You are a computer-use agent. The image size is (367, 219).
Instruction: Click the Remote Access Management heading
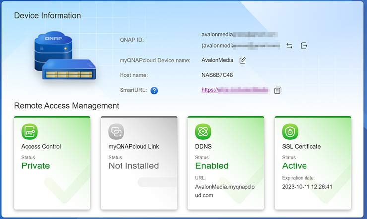pyautogui.click(x=66, y=106)
